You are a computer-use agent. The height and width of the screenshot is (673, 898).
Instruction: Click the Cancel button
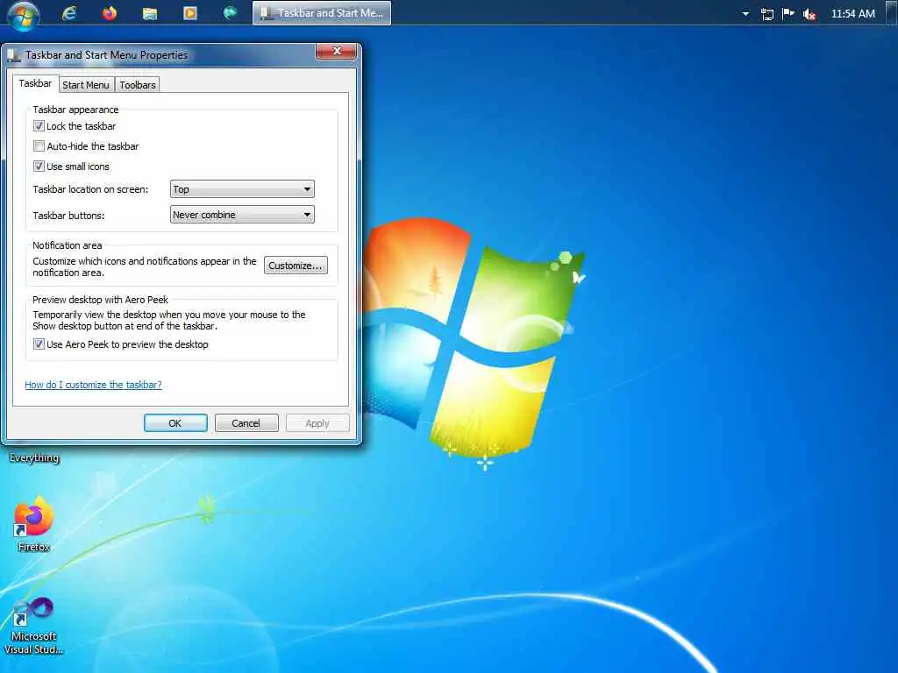(246, 423)
